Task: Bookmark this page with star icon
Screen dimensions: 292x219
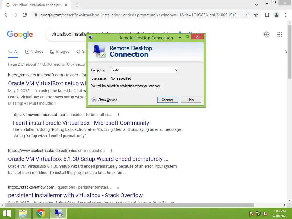Action: 256,15
